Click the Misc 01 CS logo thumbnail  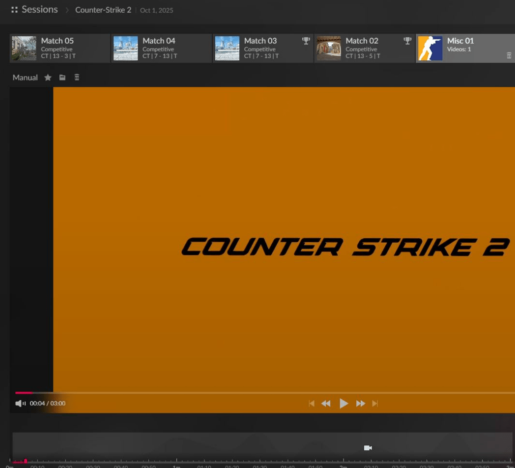tap(430, 48)
